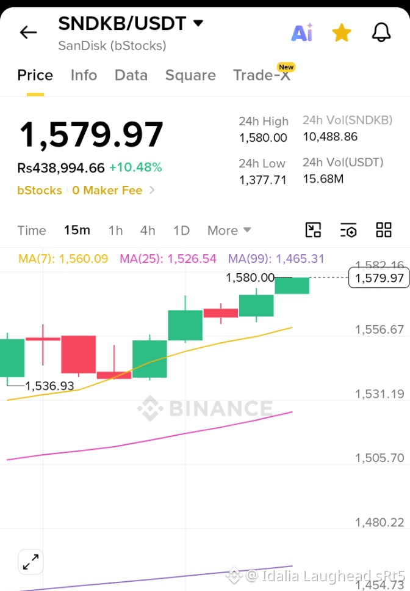
Task: Click the 1,531.19 price axis label
Action: 379,394
